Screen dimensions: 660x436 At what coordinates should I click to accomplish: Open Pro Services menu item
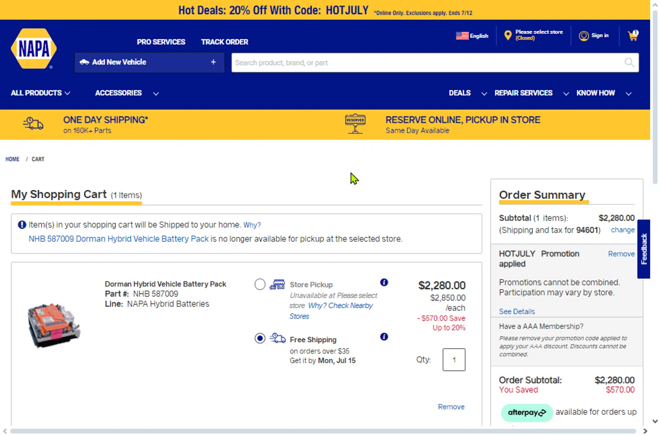pos(161,42)
